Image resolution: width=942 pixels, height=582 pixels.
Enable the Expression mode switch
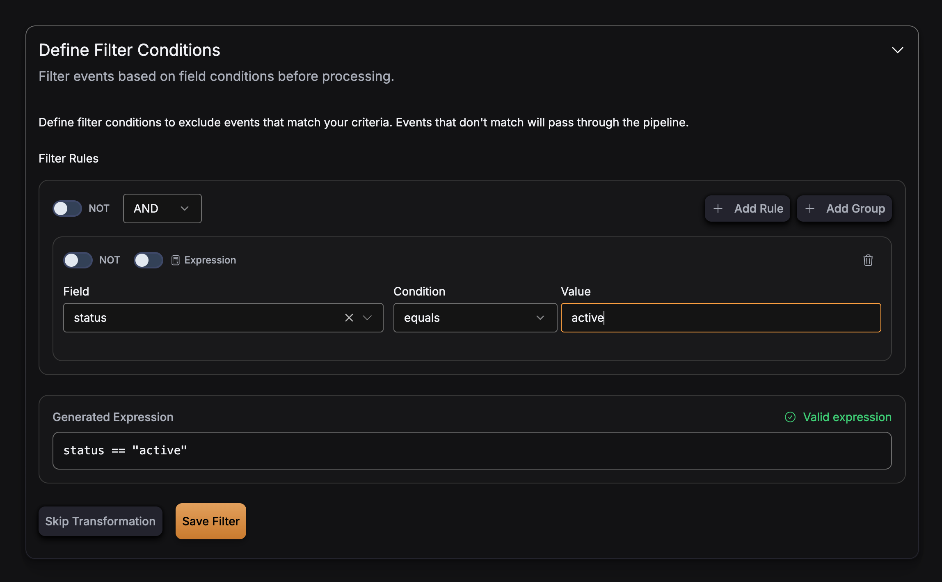click(149, 260)
